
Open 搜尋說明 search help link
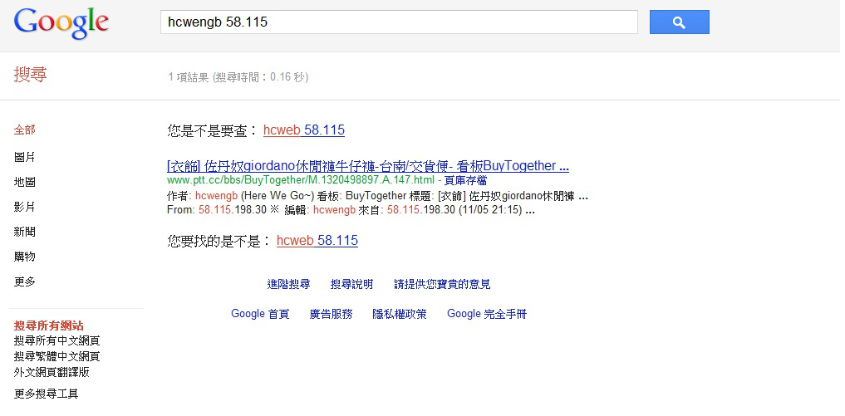coord(352,284)
